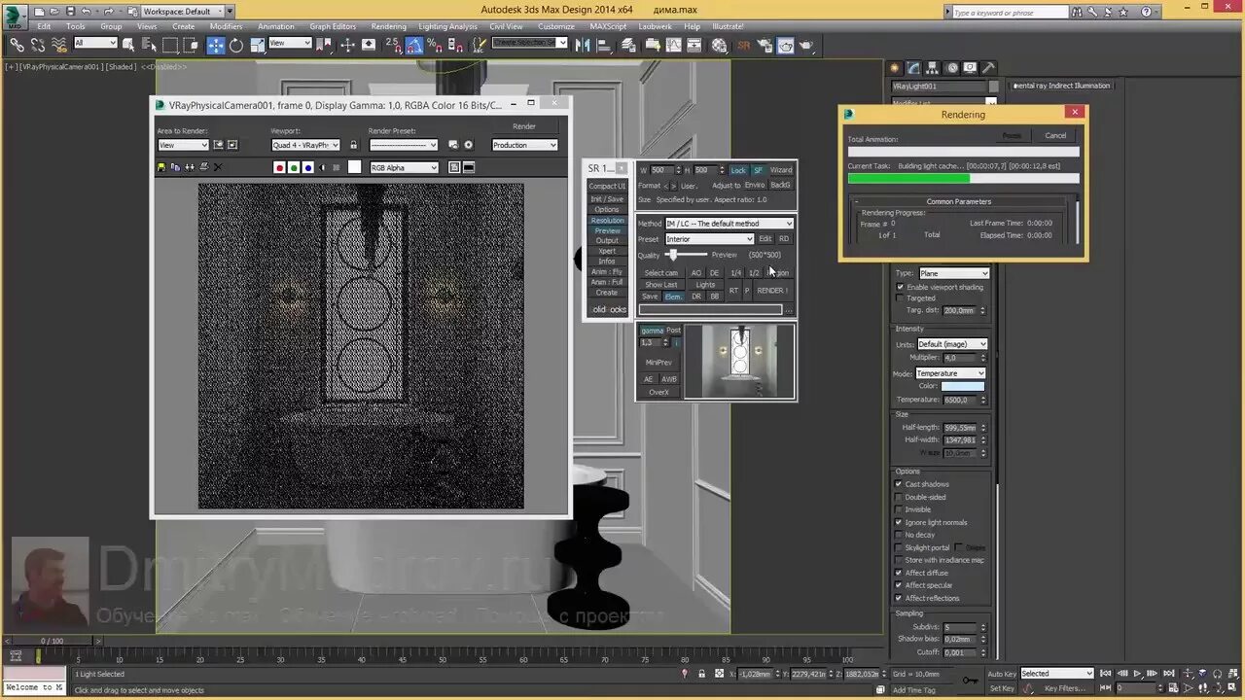The image size is (1245, 700).
Task: Open the Utilities hammer panel icon
Action: coord(988,67)
